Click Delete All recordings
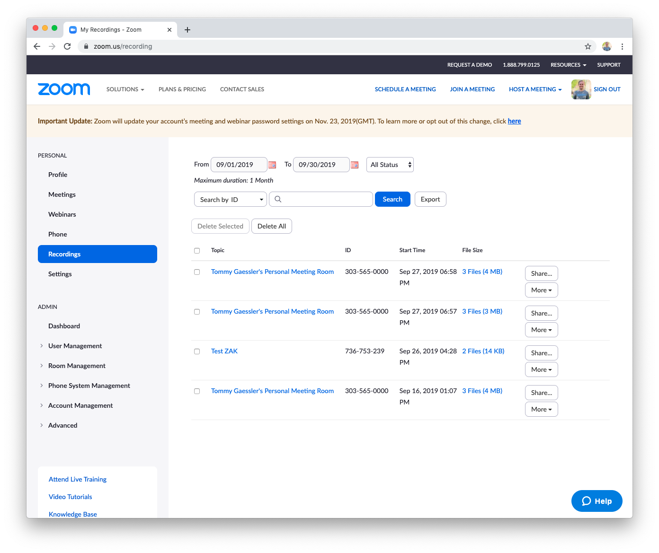 click(x=272, y=226)
